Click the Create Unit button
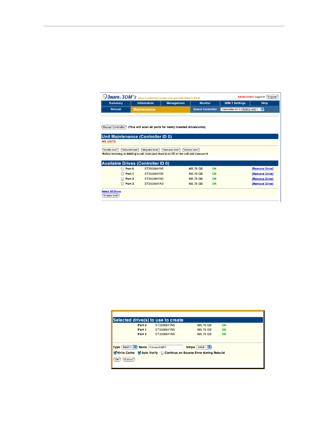This screenshot has height=424, width=328. tap(111, 195)
